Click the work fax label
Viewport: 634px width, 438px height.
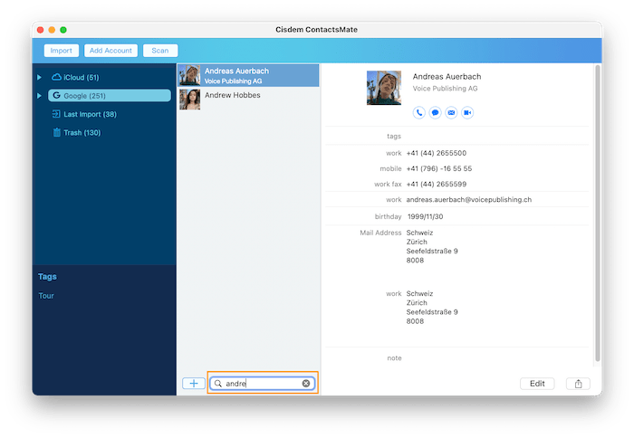click(388, 185)
